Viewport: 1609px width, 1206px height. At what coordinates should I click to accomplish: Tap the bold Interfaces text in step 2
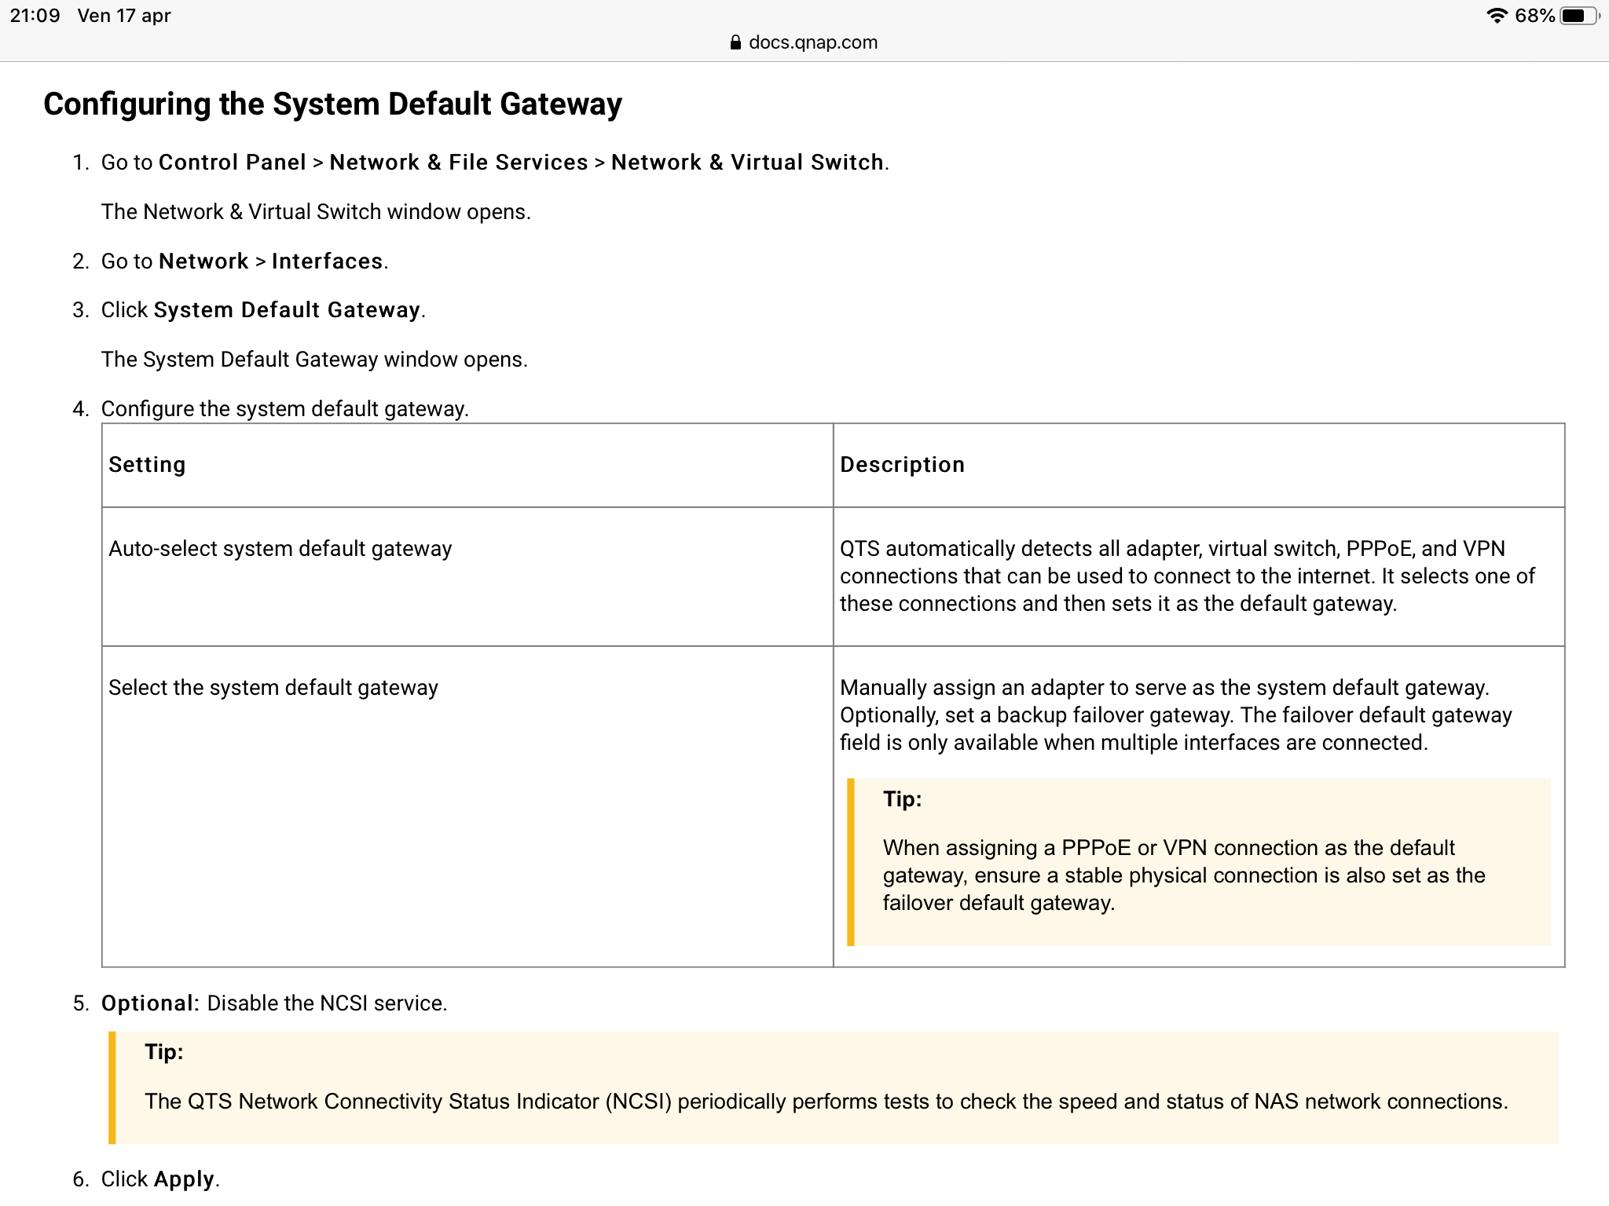point(327,261)
